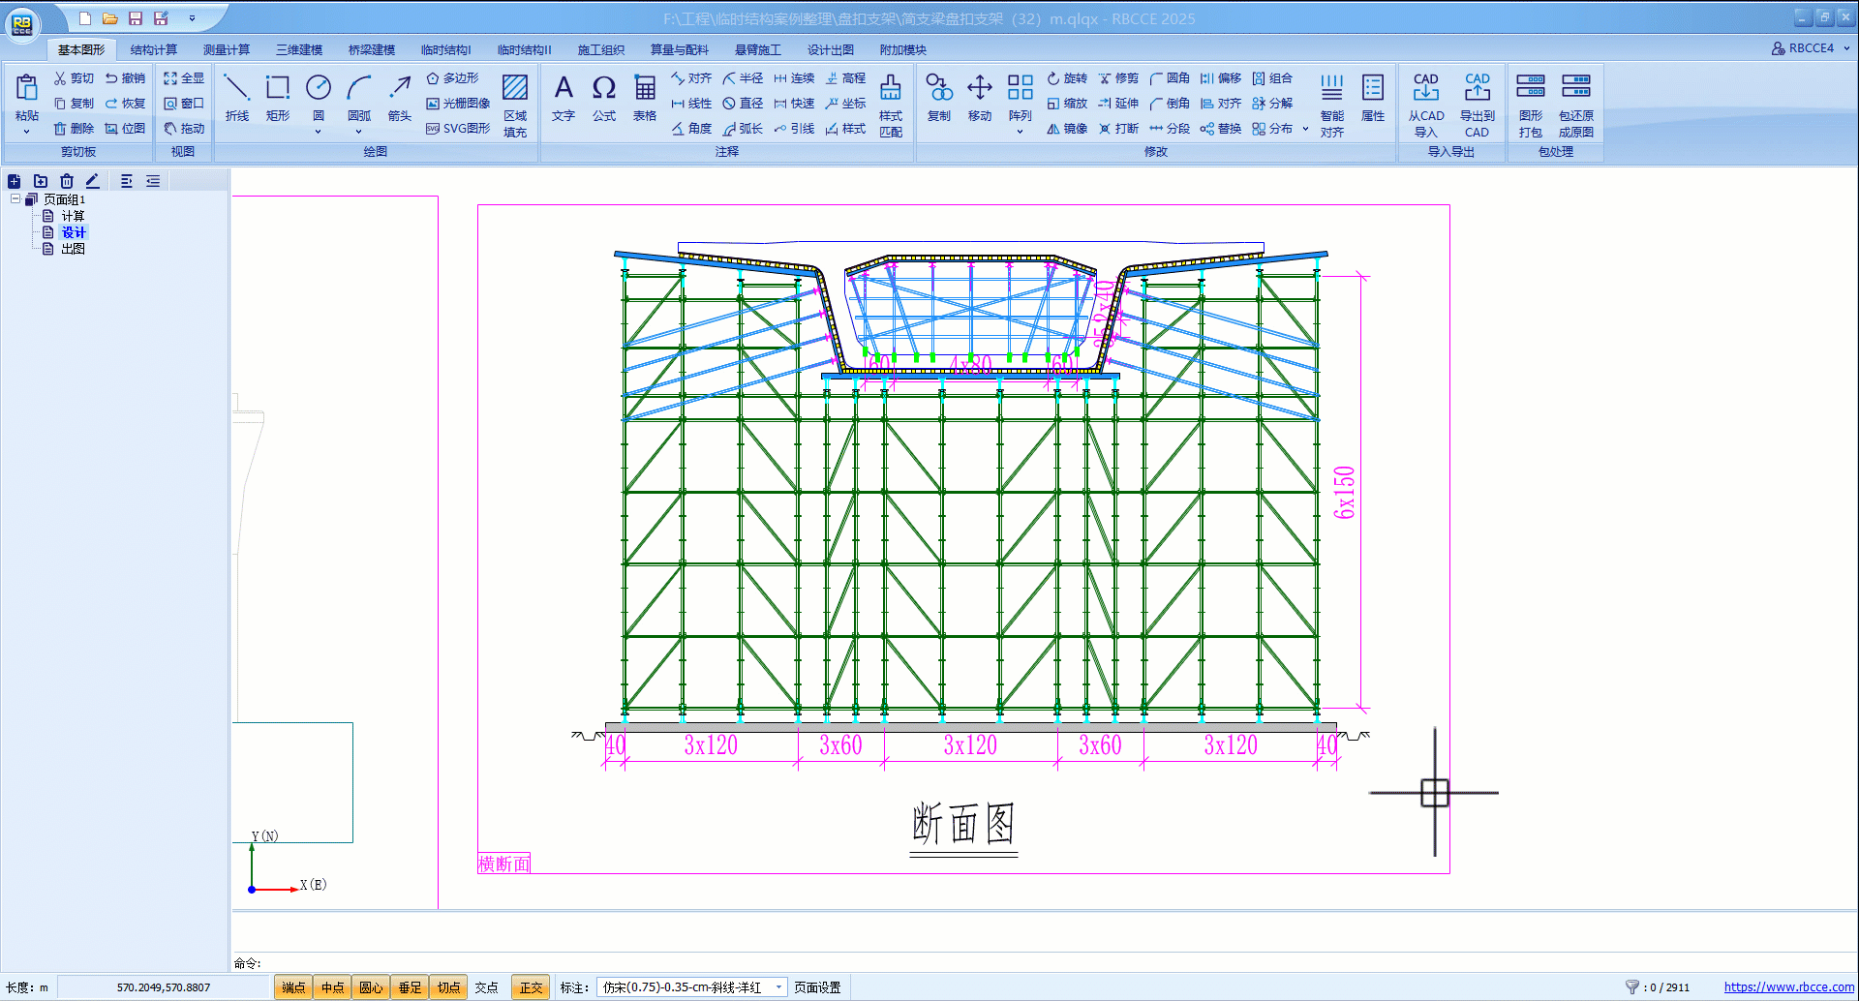Insert a 表格 table
Image resolution: width=1859 pixels, height=1001 pixels.
pyautogui.click(x=645, y=98)
